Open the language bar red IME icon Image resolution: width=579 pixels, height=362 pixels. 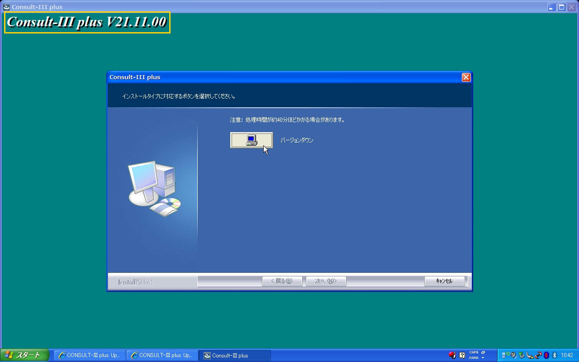pos(452,355)
